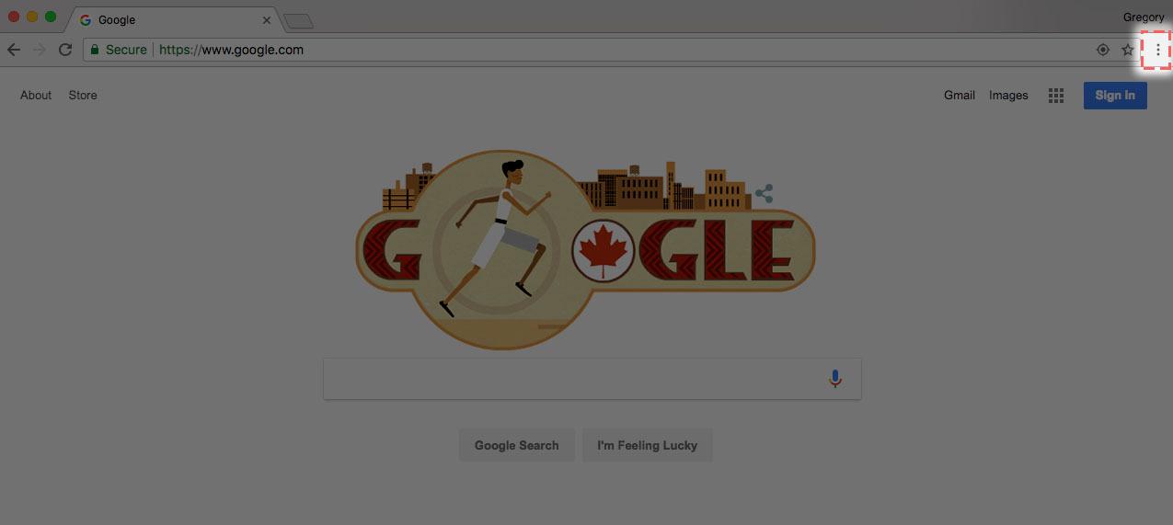1173x525 pixels.
Task: Reload the page
Action: [64, 50]
